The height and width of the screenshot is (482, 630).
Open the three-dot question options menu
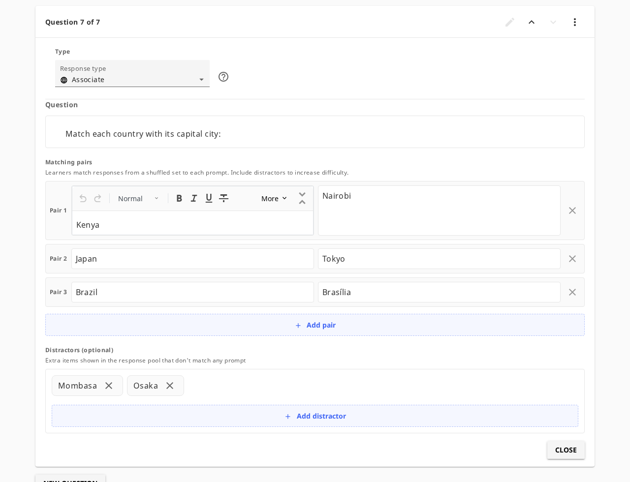coord(575,22)
